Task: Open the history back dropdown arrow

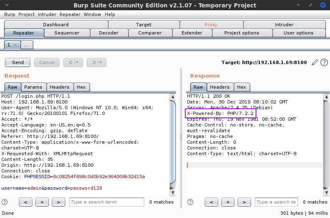Action: coord(77,62)
